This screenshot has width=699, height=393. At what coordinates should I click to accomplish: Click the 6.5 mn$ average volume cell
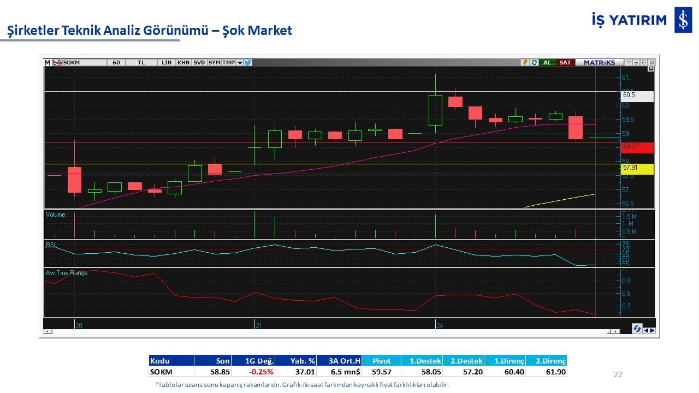pyautogui.click(x=339, y=372)
